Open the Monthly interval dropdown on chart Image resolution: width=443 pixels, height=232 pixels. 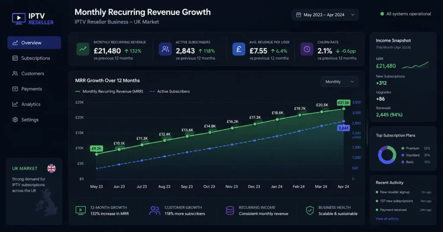pyautogui.click(x=340, y=82)
